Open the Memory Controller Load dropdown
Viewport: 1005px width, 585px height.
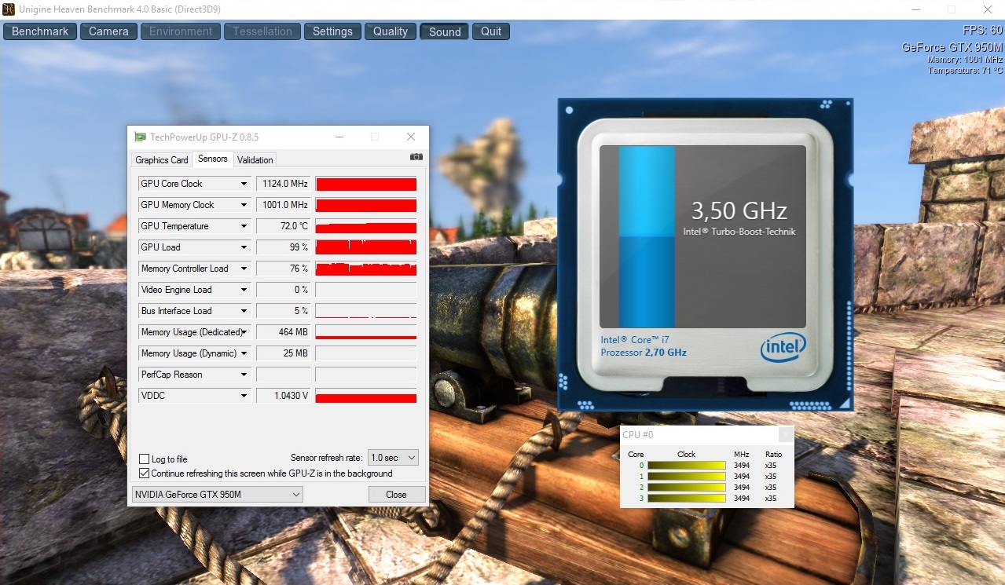coord(244,269)
